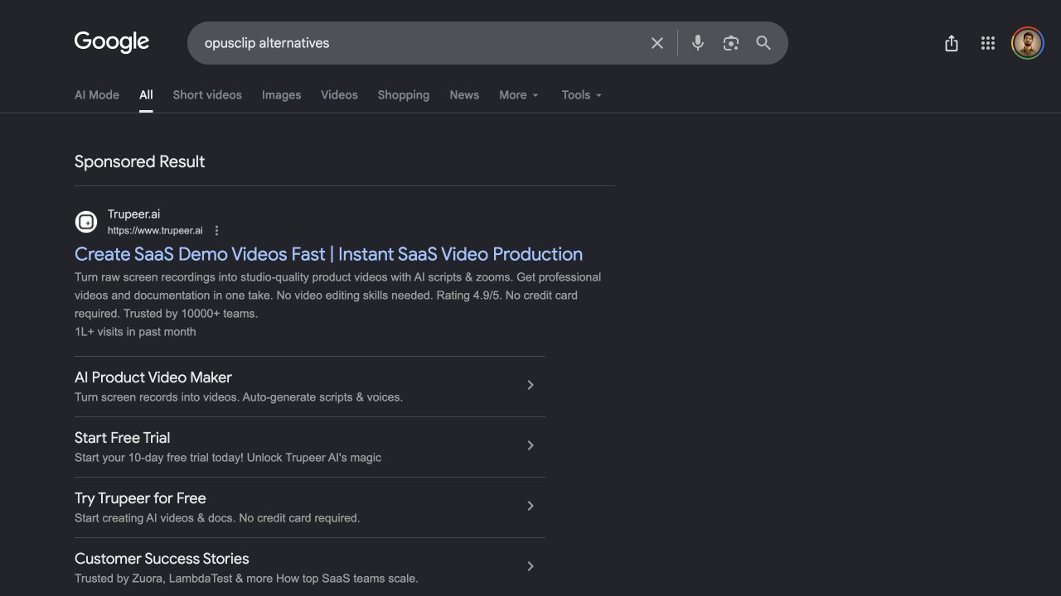Open the Google account profile avatar

[1028, 43]
